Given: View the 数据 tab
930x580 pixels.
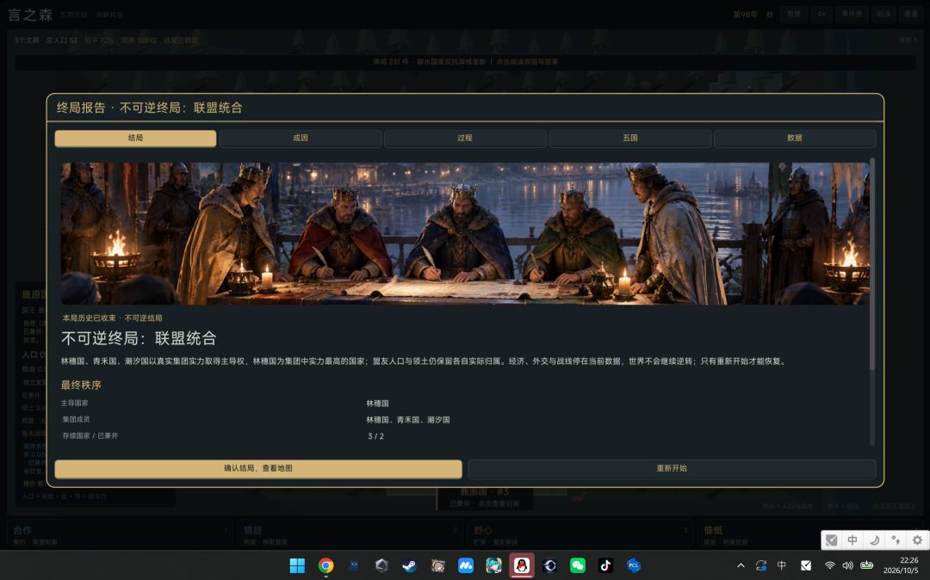Looking at the screenshot, I should point(795,138).
